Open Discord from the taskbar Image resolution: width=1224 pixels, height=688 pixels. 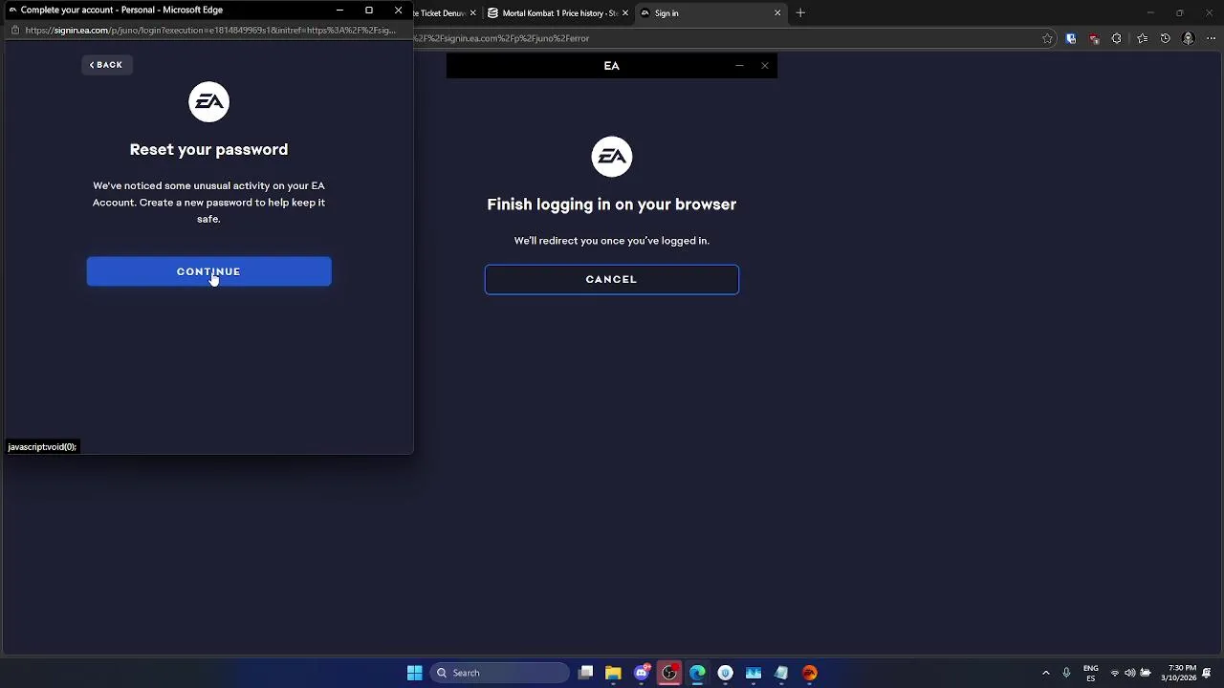tap(642, 673)
